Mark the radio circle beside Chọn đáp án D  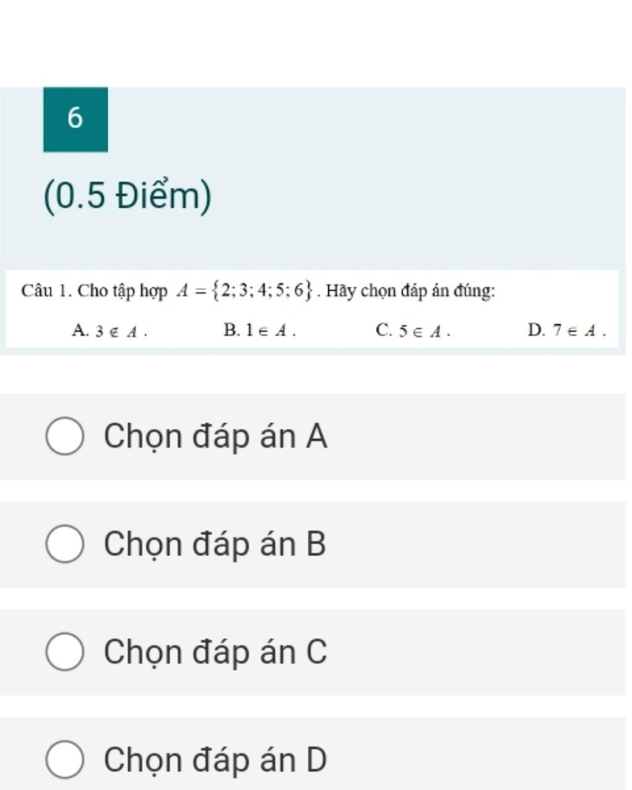pyautogui.click(x=64, y=760)
